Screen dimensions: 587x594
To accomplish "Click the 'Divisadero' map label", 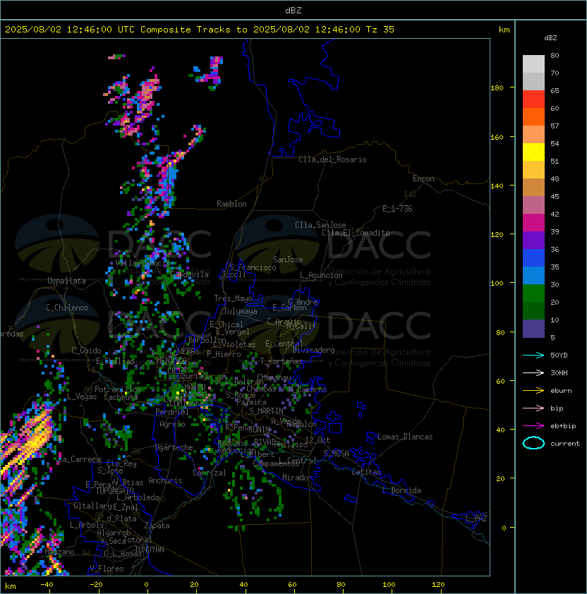I will 314,350.
